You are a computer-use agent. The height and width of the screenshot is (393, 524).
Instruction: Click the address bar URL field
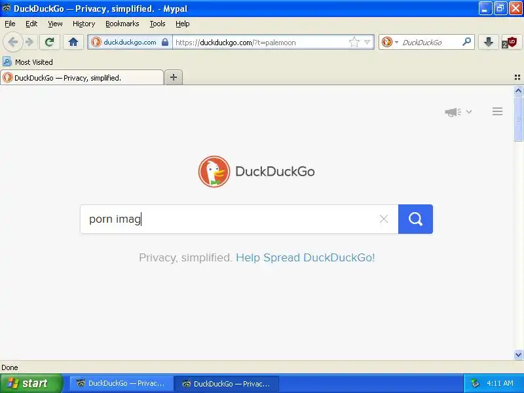261,43
